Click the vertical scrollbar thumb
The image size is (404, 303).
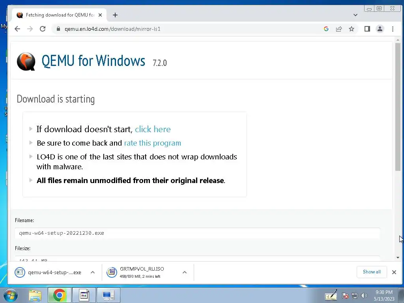coord(398,107)
